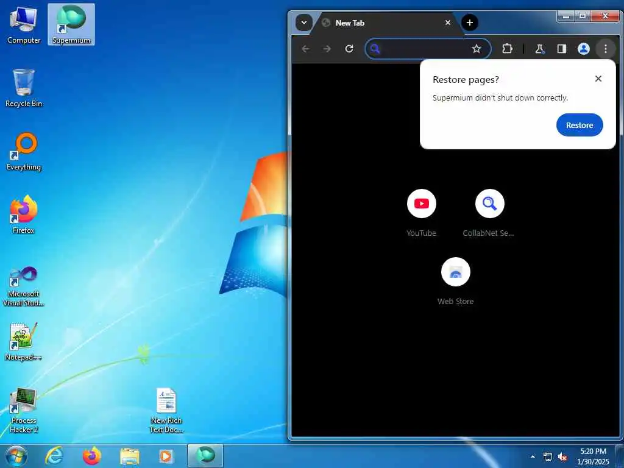
Task: Close the Supermium window
Action: tap(605, 16)
